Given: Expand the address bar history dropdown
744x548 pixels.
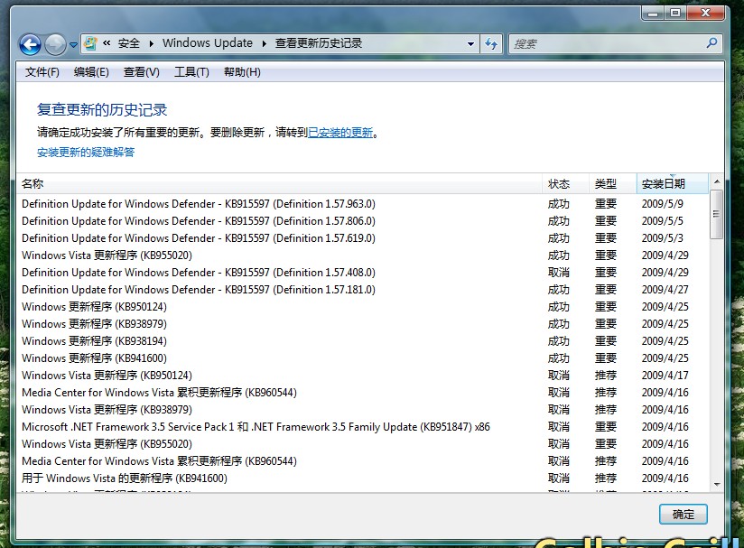Looking at the screenshot, I should 470,44.
